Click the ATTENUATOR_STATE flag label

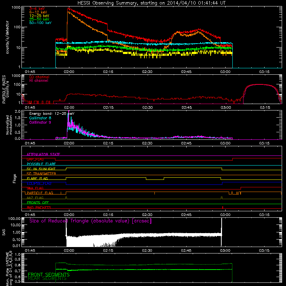[43, 154]
